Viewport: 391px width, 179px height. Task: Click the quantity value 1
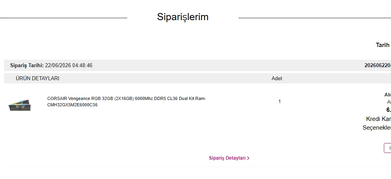coord(280,102)
